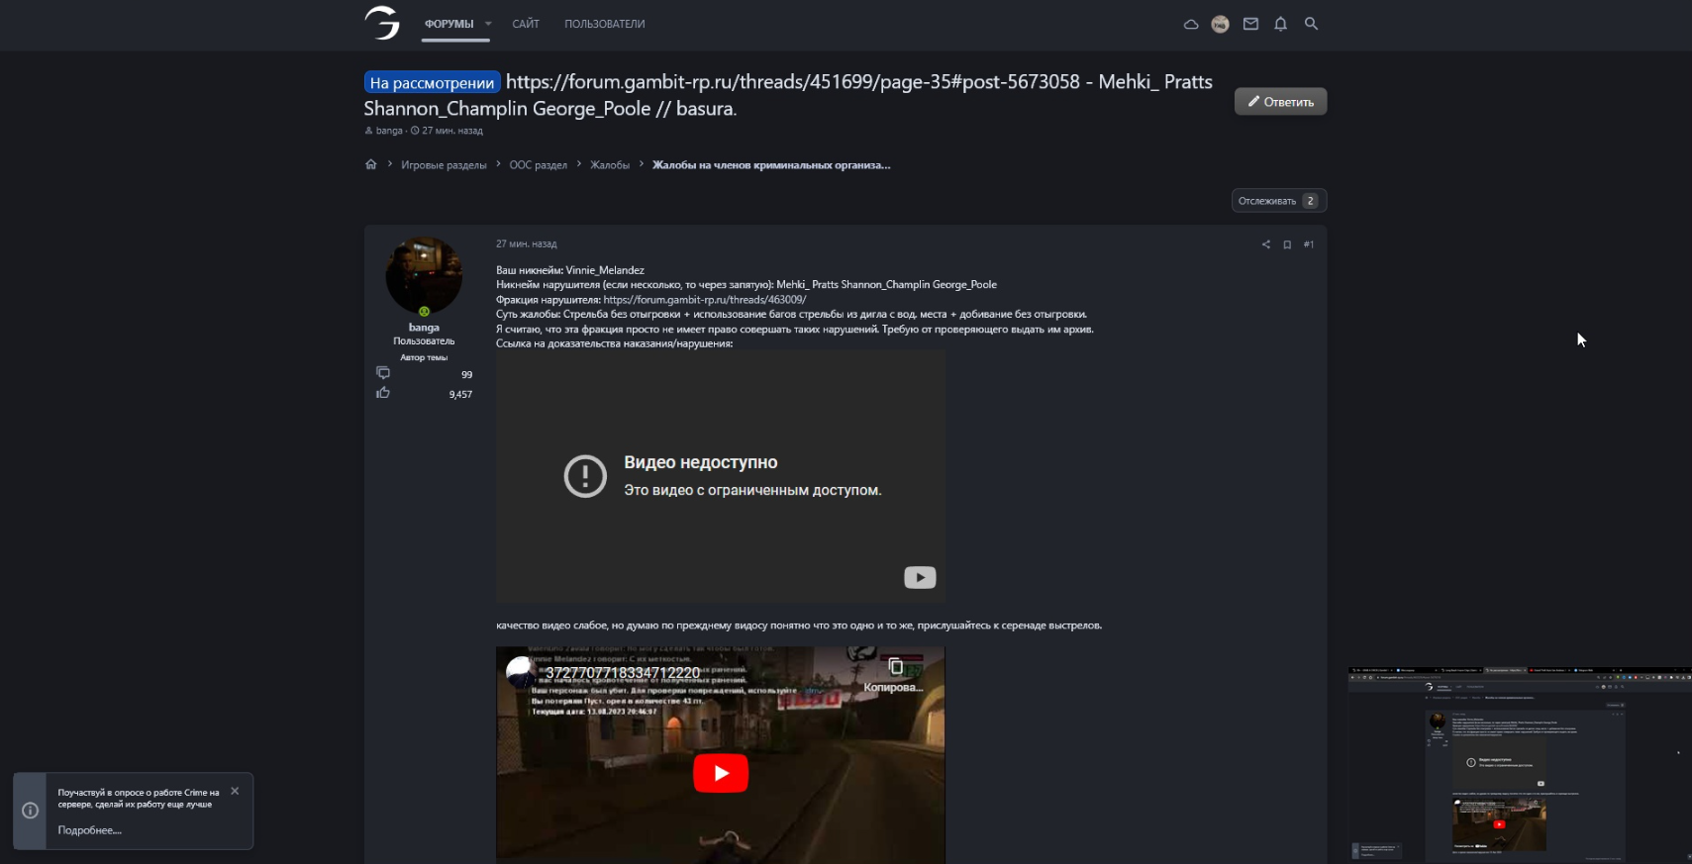Open the private messages envelope icon
Screen dimensions: 1692x864
(1250, 24)
